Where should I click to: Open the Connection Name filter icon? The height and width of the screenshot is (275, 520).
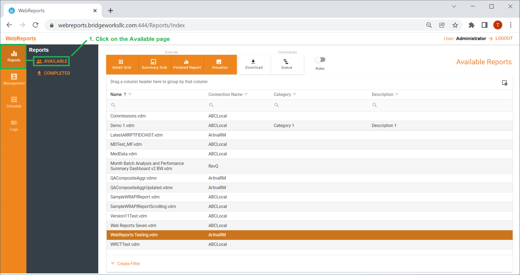pos(246,94)
